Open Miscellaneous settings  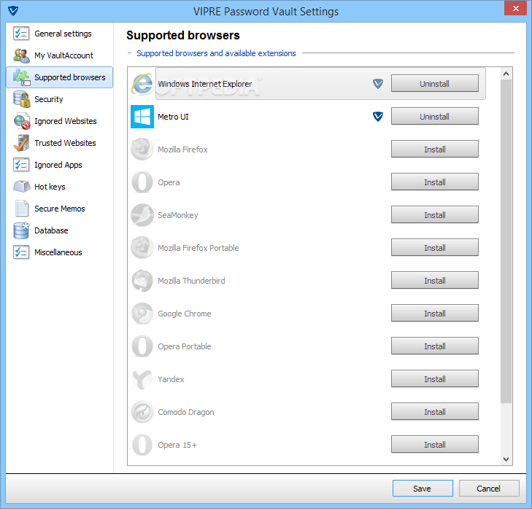(x=58, y=252)
